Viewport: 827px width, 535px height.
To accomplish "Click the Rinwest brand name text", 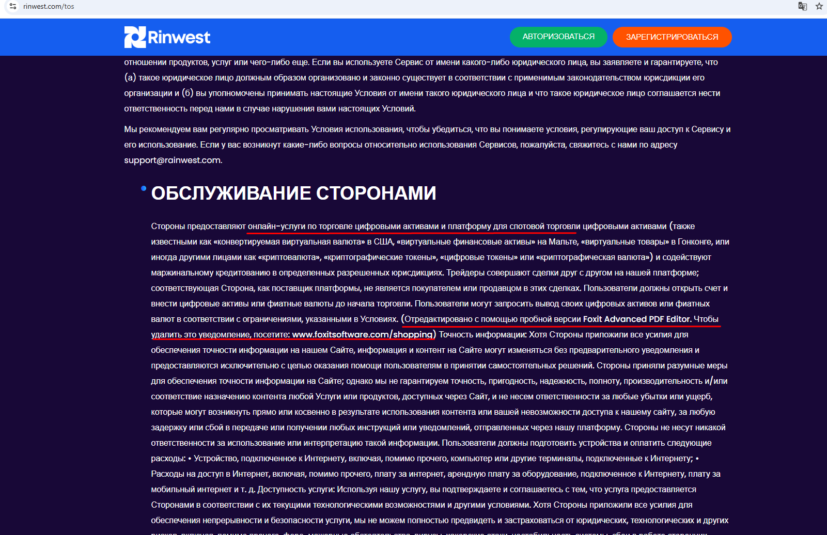I will tap(179, 37).
